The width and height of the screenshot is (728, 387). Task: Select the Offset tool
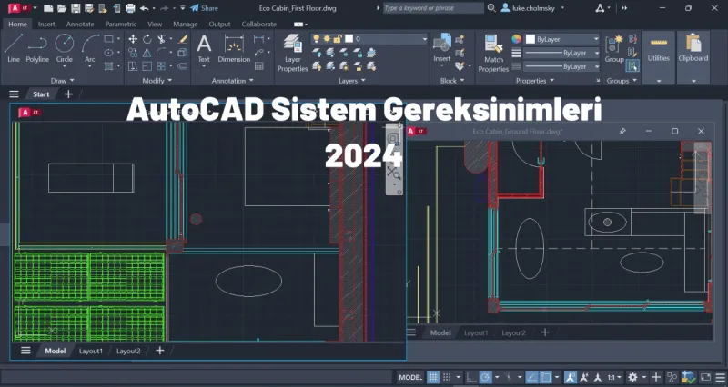[x=183, y=66]
